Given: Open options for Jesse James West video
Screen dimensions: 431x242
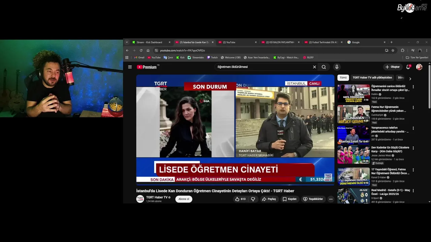Looking at the screenshot, I should pos(413,148).
